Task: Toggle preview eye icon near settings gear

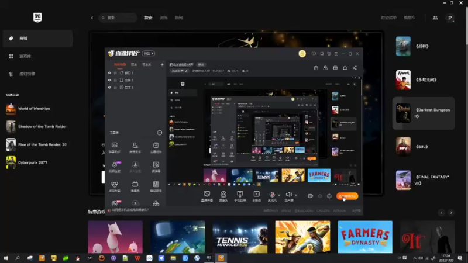Action: 320,196
